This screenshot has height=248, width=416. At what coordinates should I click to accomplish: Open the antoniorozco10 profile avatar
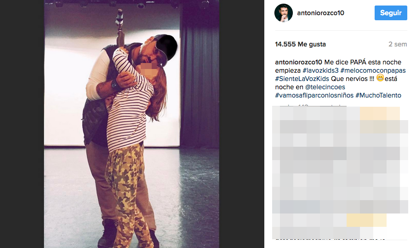283,13
